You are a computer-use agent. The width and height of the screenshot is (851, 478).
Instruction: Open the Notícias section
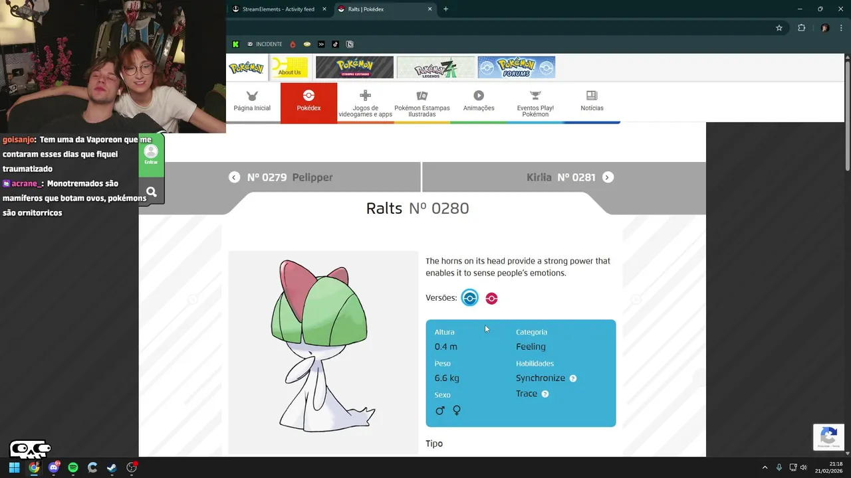click(x=592, y=102)
